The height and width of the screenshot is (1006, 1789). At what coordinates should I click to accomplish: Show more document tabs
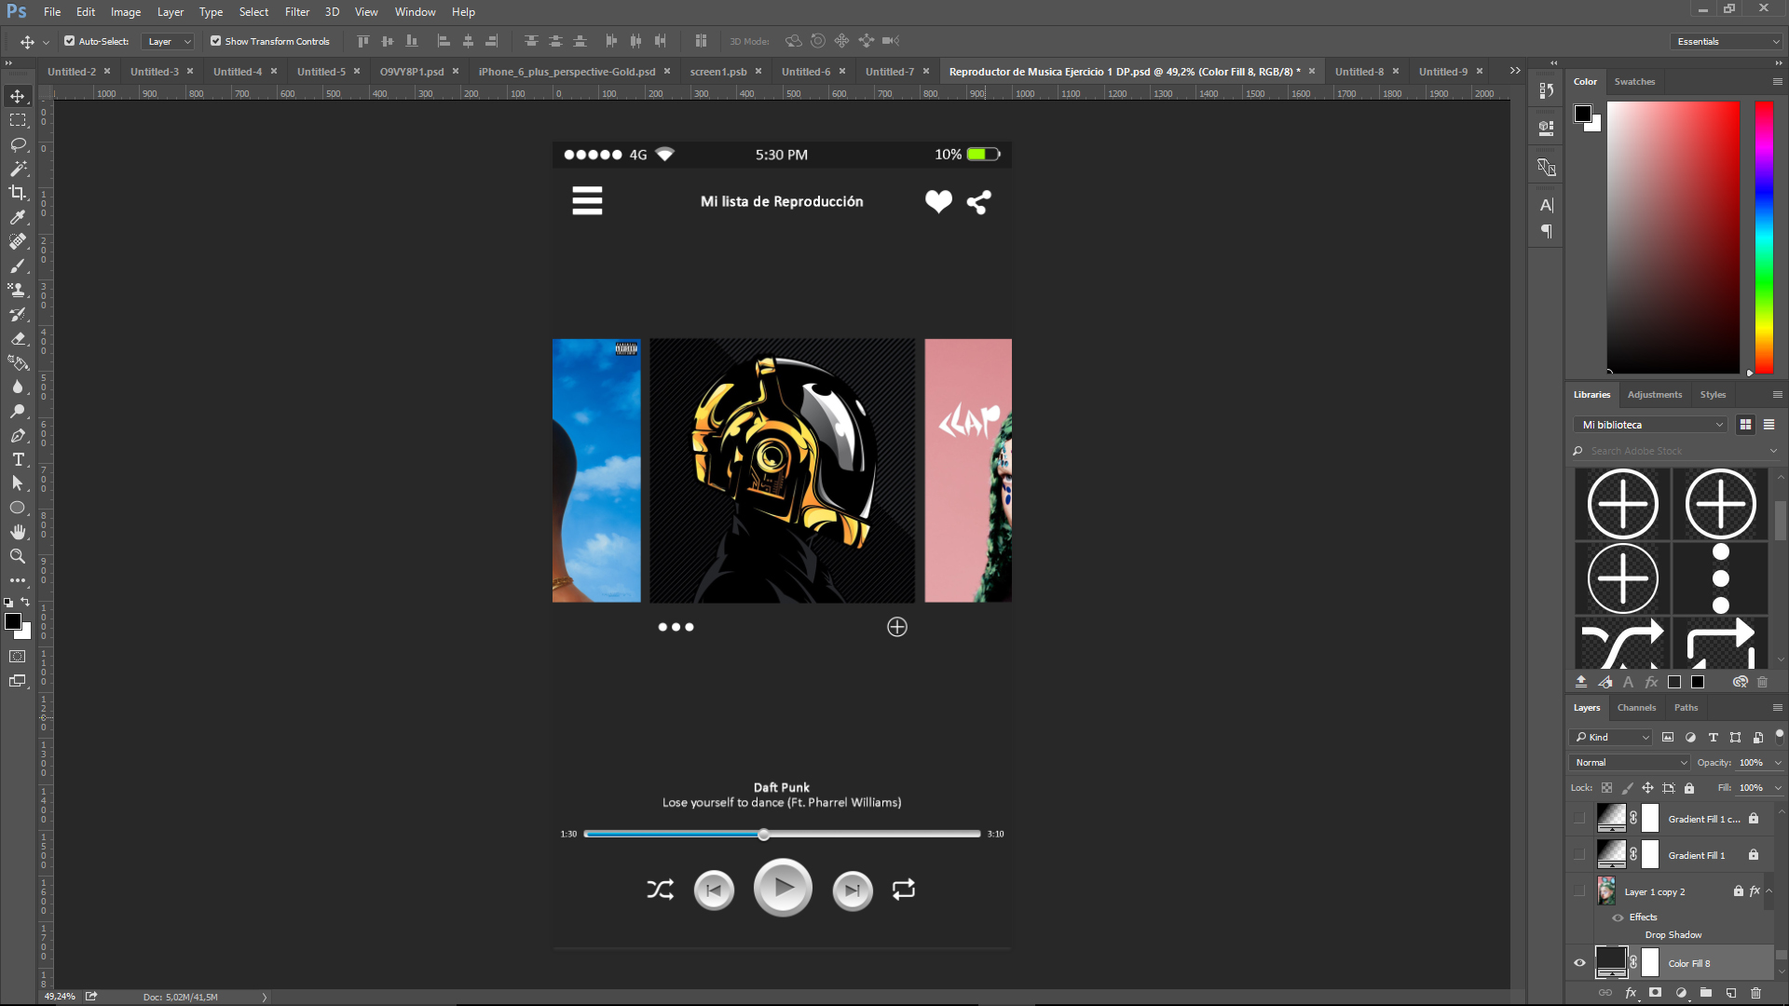click(x=1515, y=71)
